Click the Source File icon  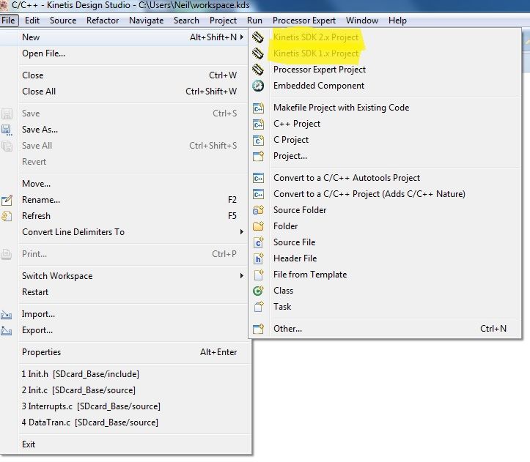[x=258, y=242]
